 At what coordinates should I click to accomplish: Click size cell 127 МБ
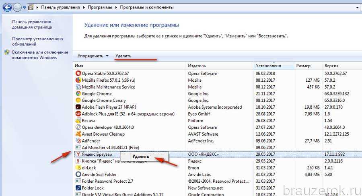[x=313, y=80]
